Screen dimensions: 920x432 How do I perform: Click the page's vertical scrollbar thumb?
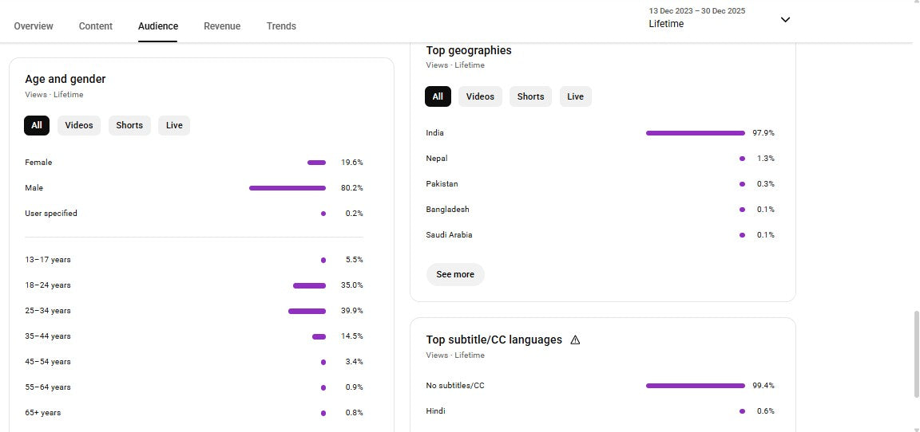point(915,355)
